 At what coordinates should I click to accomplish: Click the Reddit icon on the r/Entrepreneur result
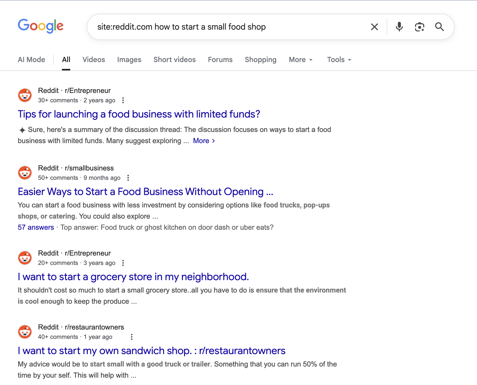tap(25, 95)
